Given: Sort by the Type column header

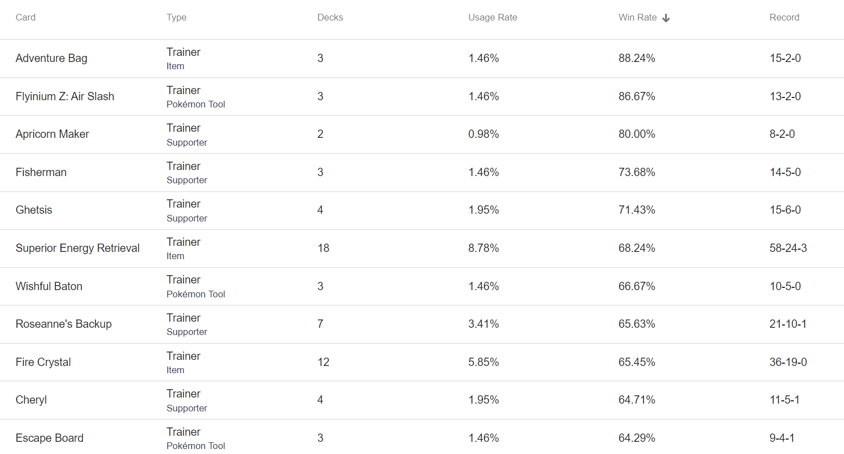Looking at the screenshot, I should [176, 17].
